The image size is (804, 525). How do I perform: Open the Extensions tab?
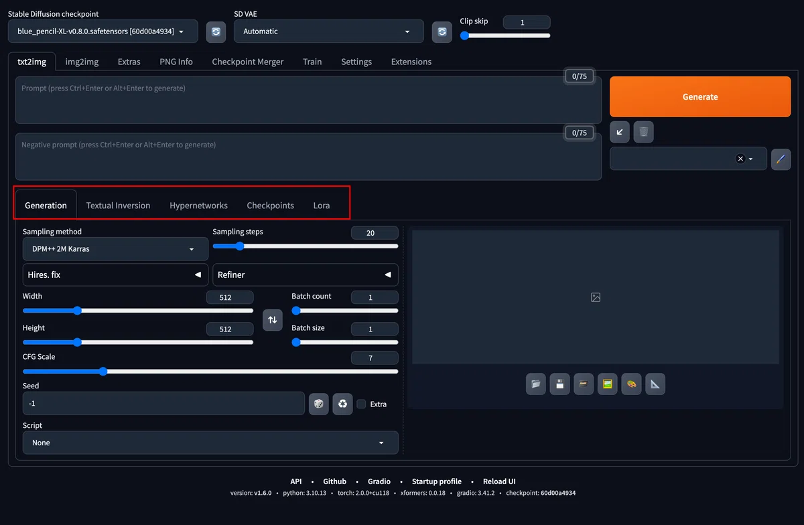click(411, 62)
